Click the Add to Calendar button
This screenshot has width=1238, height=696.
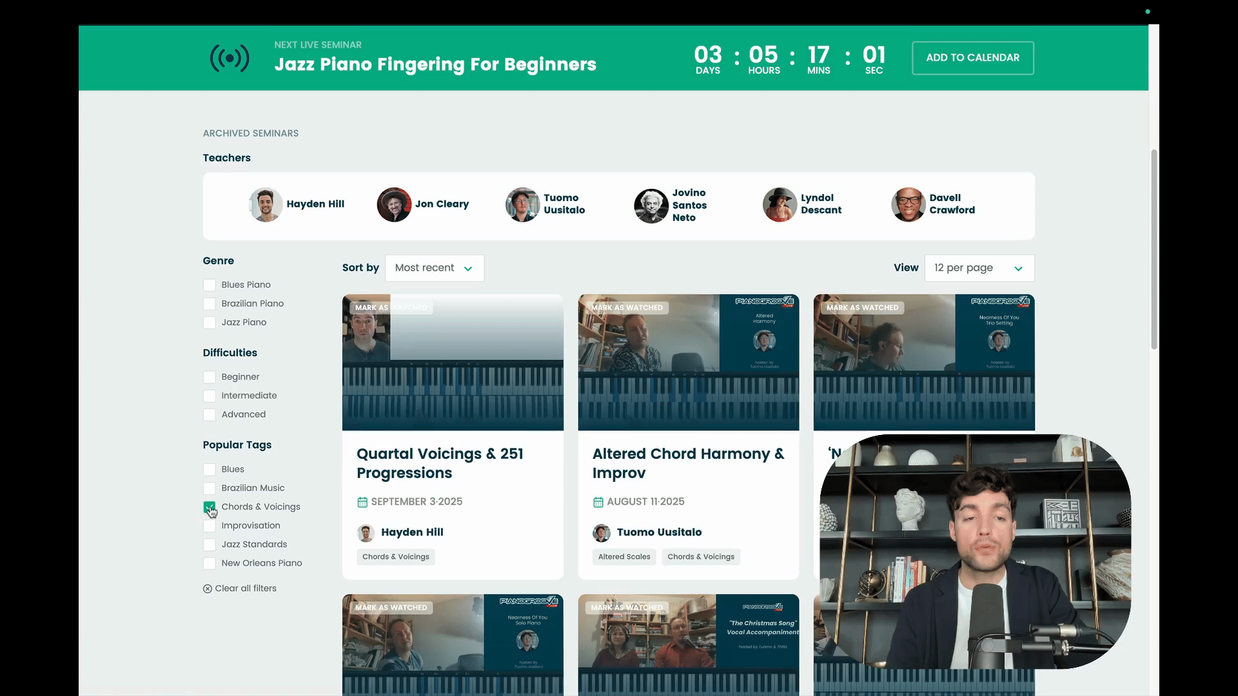[x=972, y=58]
